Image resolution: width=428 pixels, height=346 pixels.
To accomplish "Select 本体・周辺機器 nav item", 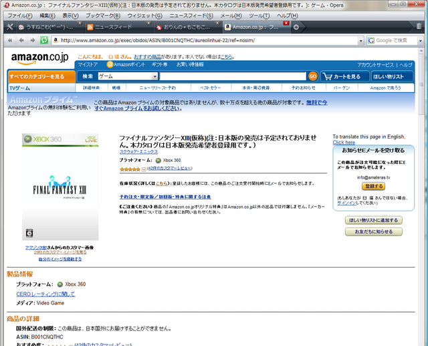I will click(x=255, y=88).
